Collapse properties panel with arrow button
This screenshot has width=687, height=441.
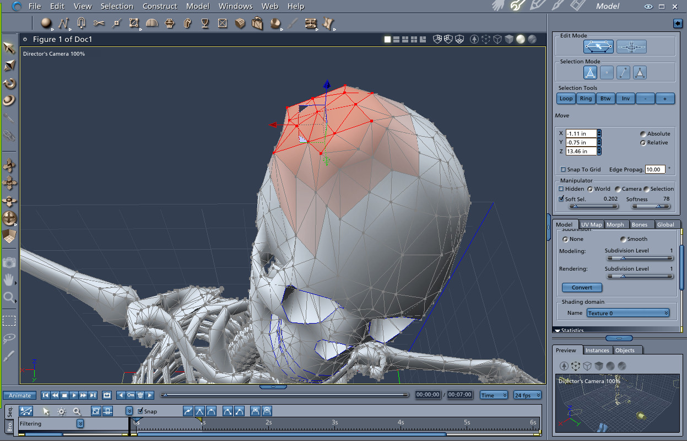pyautogui.click(x=678, y=23)
